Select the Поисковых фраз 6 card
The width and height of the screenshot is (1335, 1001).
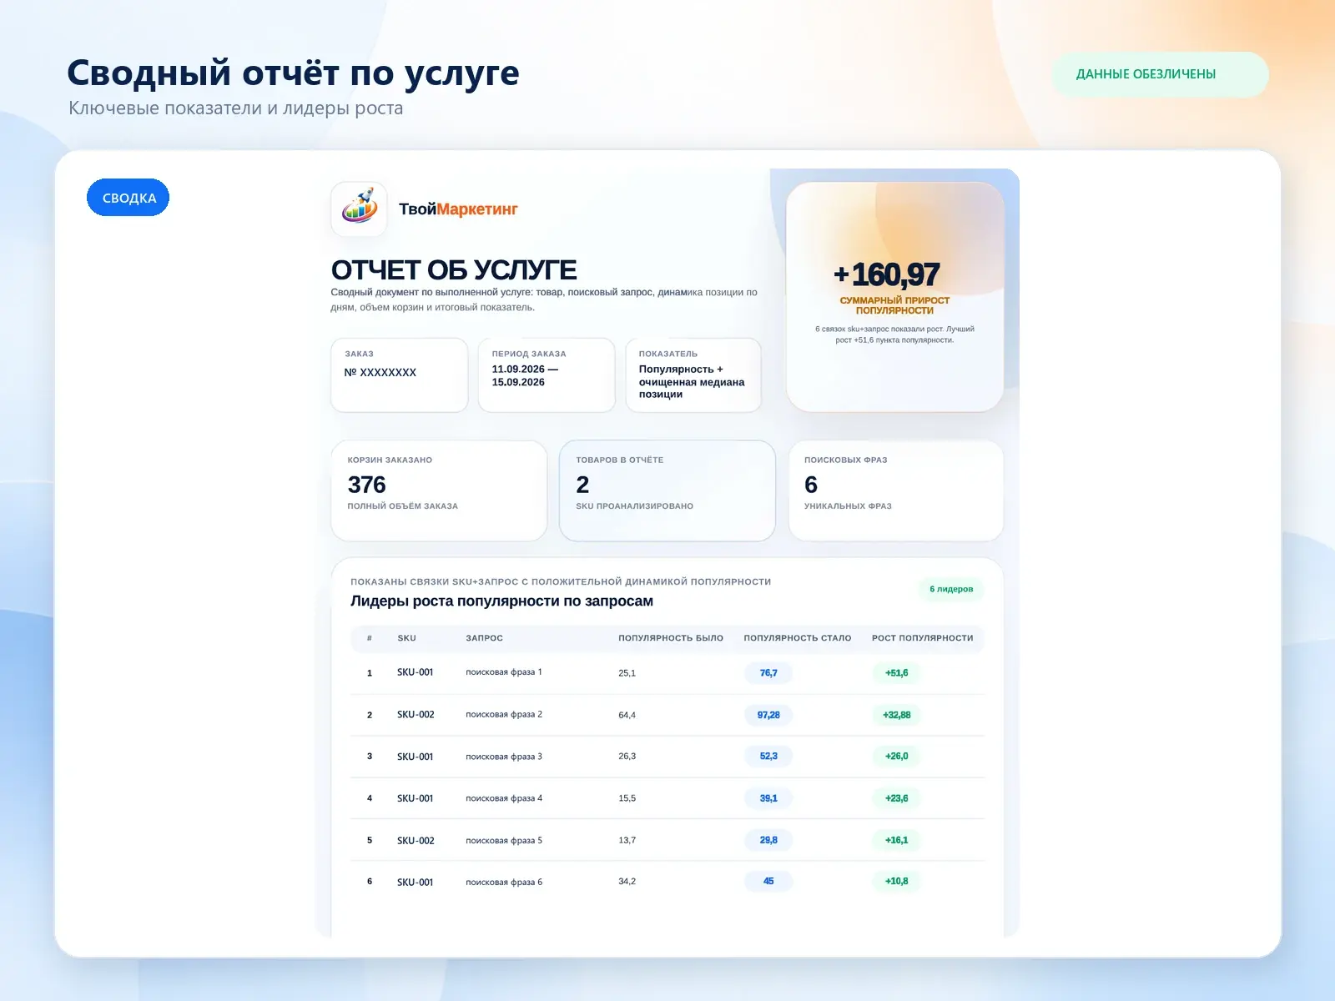click(896, 490)
